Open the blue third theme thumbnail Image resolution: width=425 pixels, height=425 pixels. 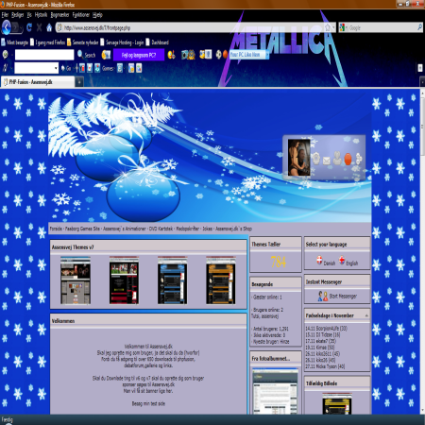point(172,280)
